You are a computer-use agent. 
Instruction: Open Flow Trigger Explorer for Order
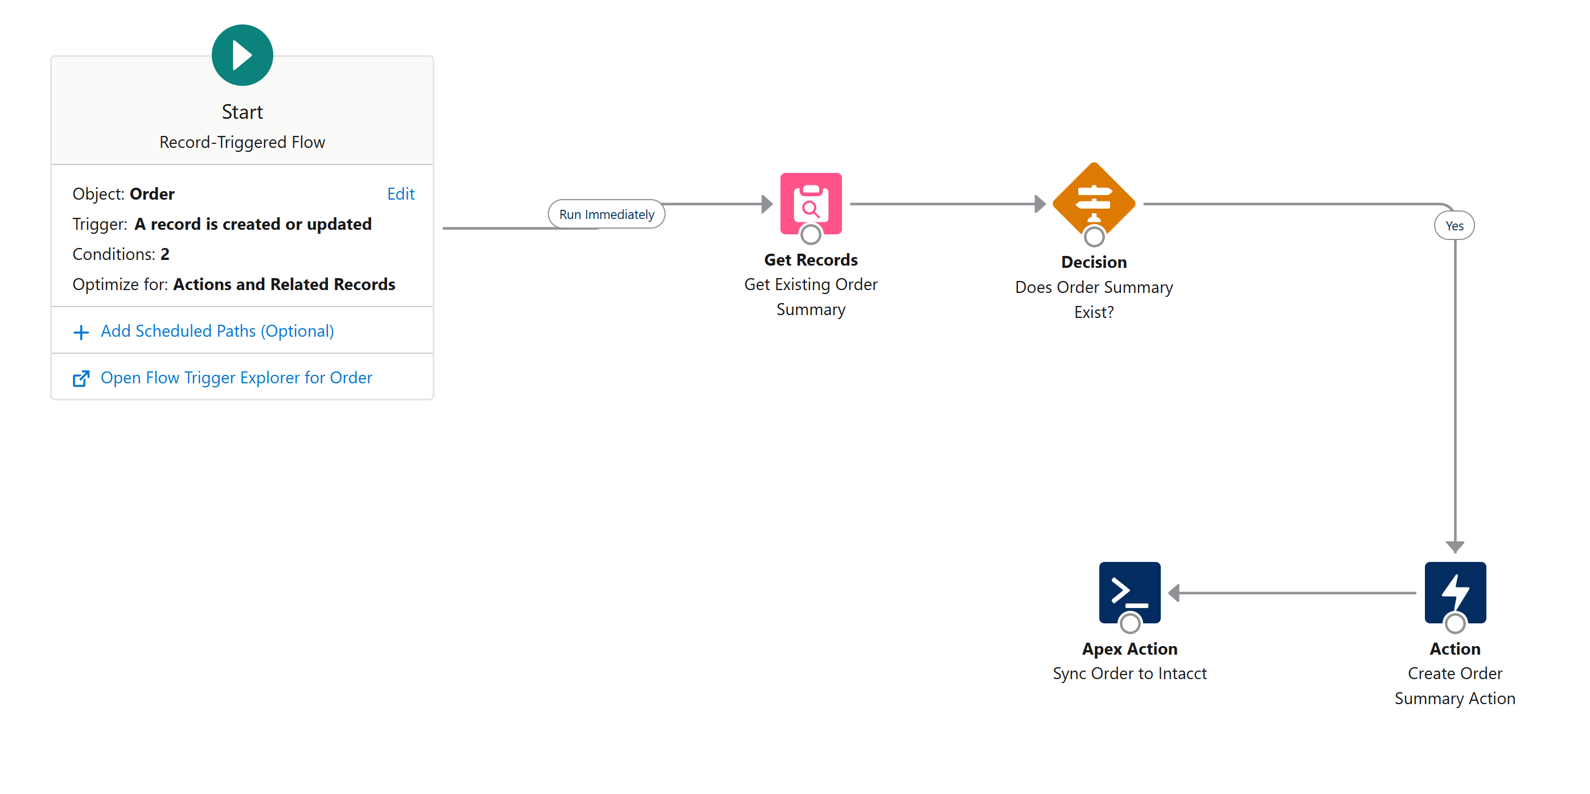(236, 377)
